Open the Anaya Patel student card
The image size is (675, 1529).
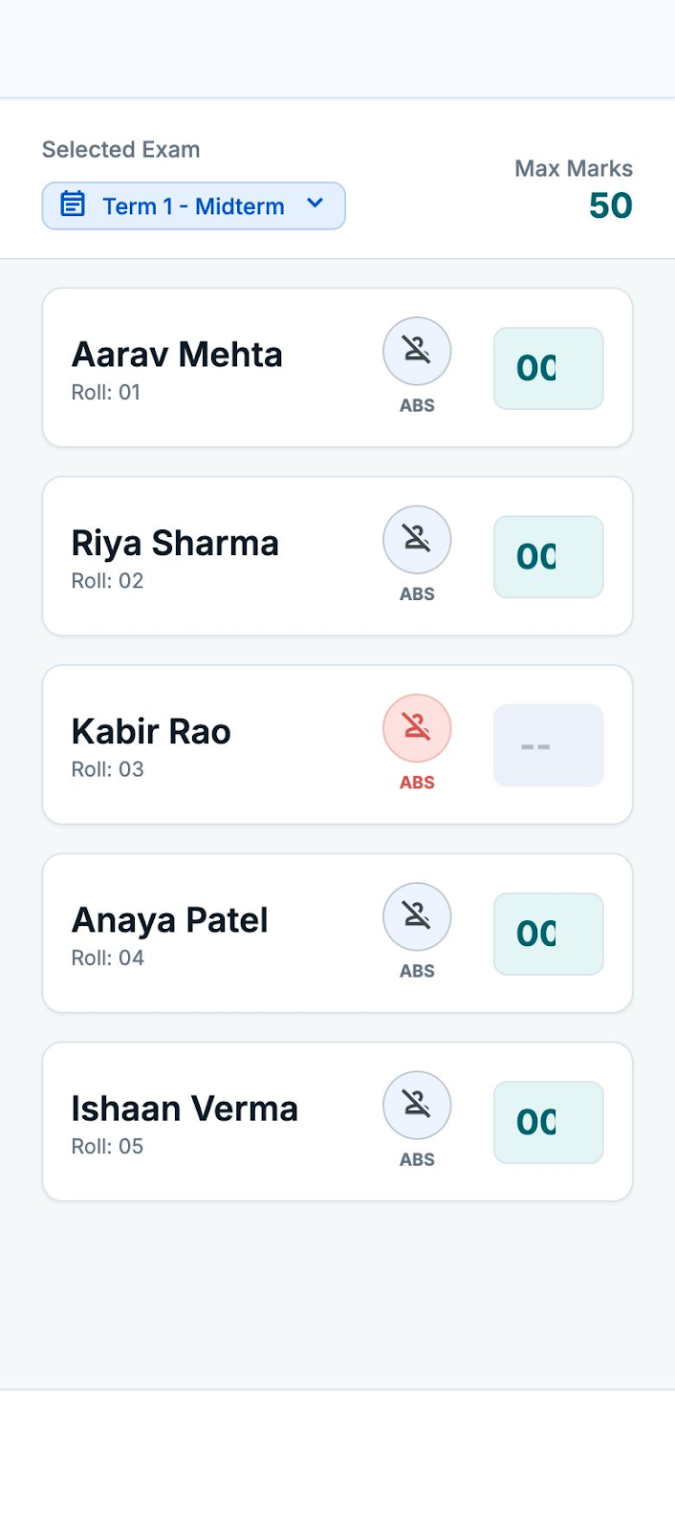point(337,933)
